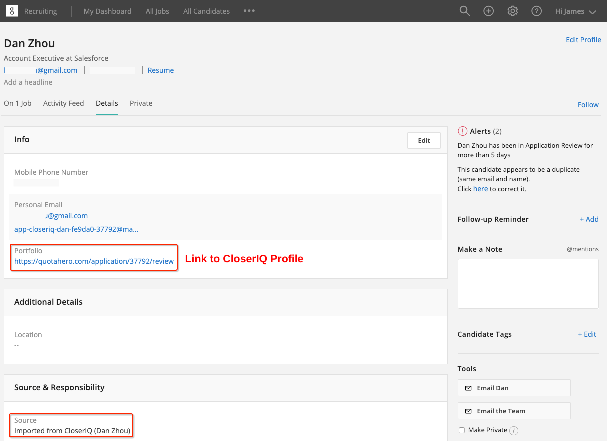The image size is (607, 441).
Task: Open the three-dots more menu
Action: pos(249,11)
